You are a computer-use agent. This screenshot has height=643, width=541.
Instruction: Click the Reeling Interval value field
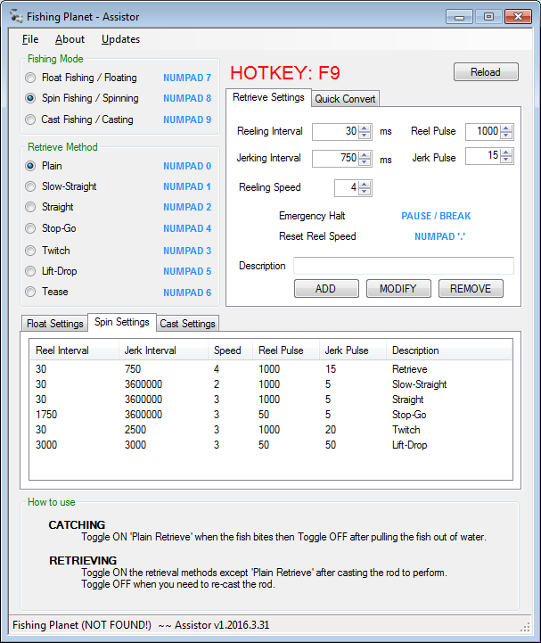tap(335, 132)
